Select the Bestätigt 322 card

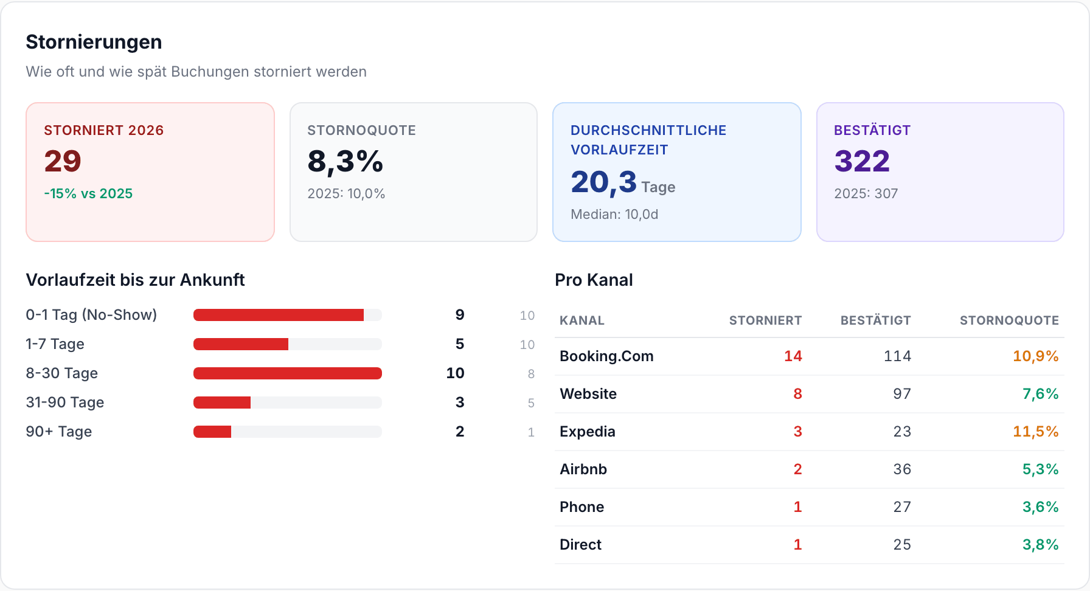coord(940,172)
